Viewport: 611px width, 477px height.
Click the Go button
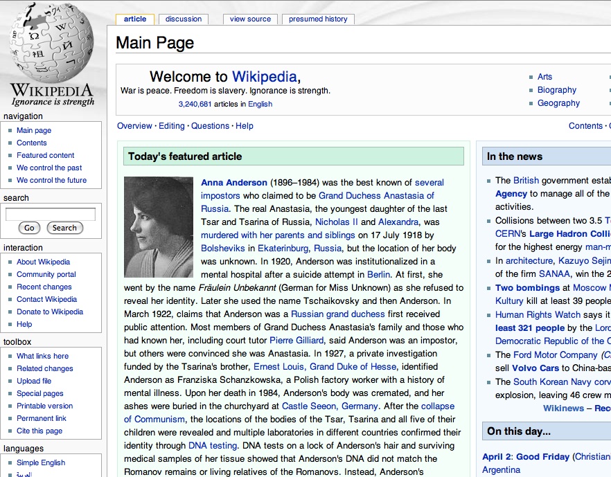pos(29,228)
